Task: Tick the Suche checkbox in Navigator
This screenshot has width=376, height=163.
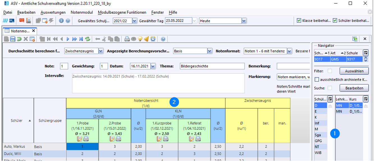Action: click(x=330, y=88)
